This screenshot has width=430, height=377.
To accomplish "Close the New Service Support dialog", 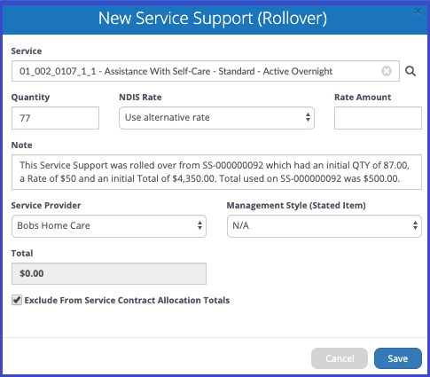I will coord(418,12).
